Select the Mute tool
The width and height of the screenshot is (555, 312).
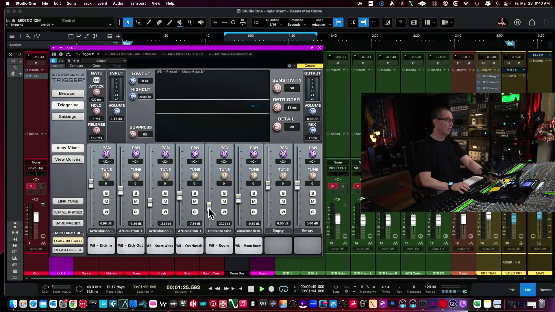180,22
